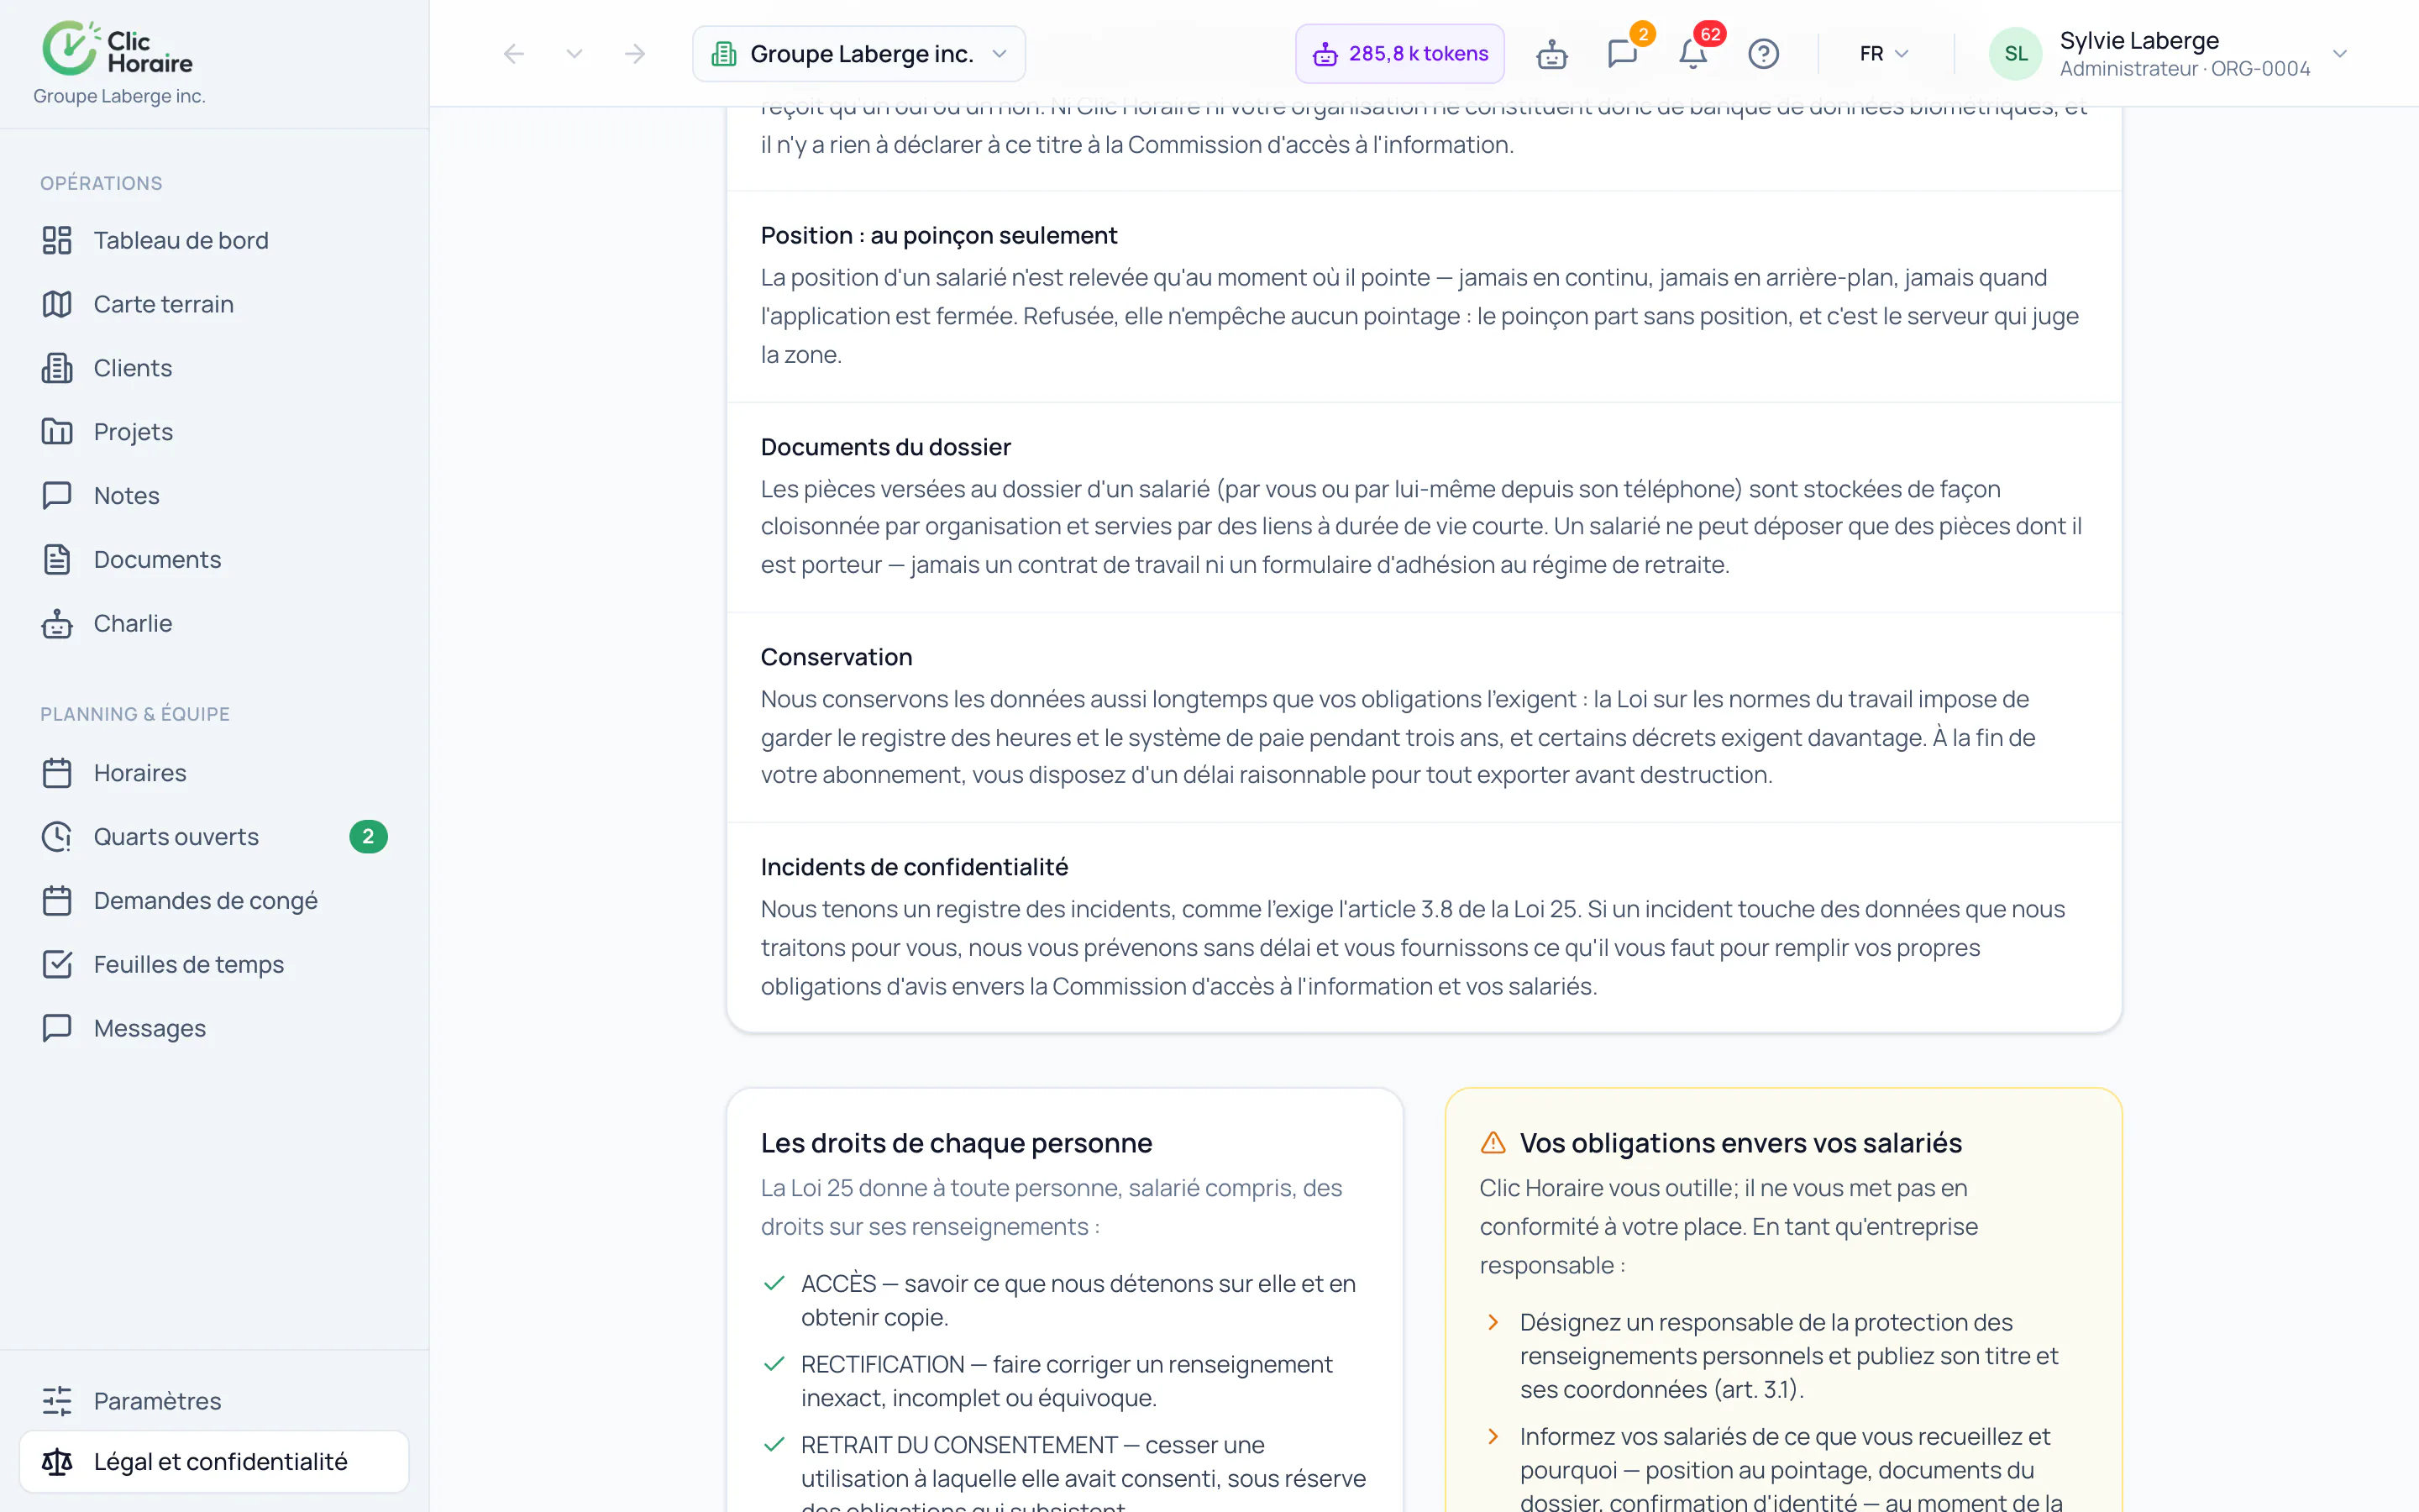Go forward with the right arrow
This screenshot has width=2419, height=1512.
click(635, 54)
